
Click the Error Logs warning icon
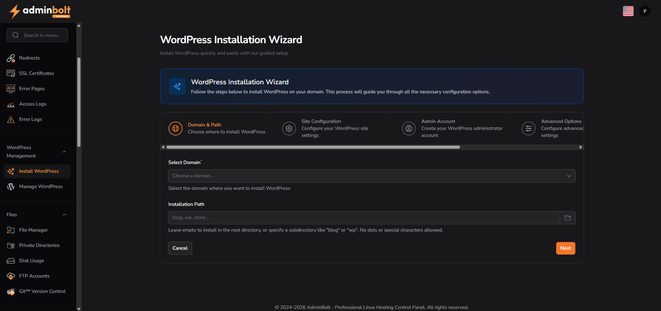tap(11, 119)
